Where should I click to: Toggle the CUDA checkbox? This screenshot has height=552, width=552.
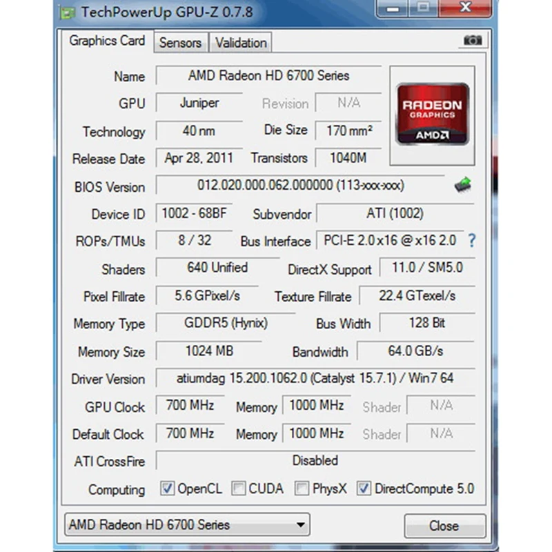(238, 489)
